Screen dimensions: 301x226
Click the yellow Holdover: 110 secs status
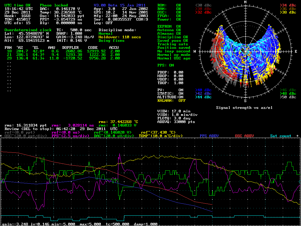[x=120, y=37]
